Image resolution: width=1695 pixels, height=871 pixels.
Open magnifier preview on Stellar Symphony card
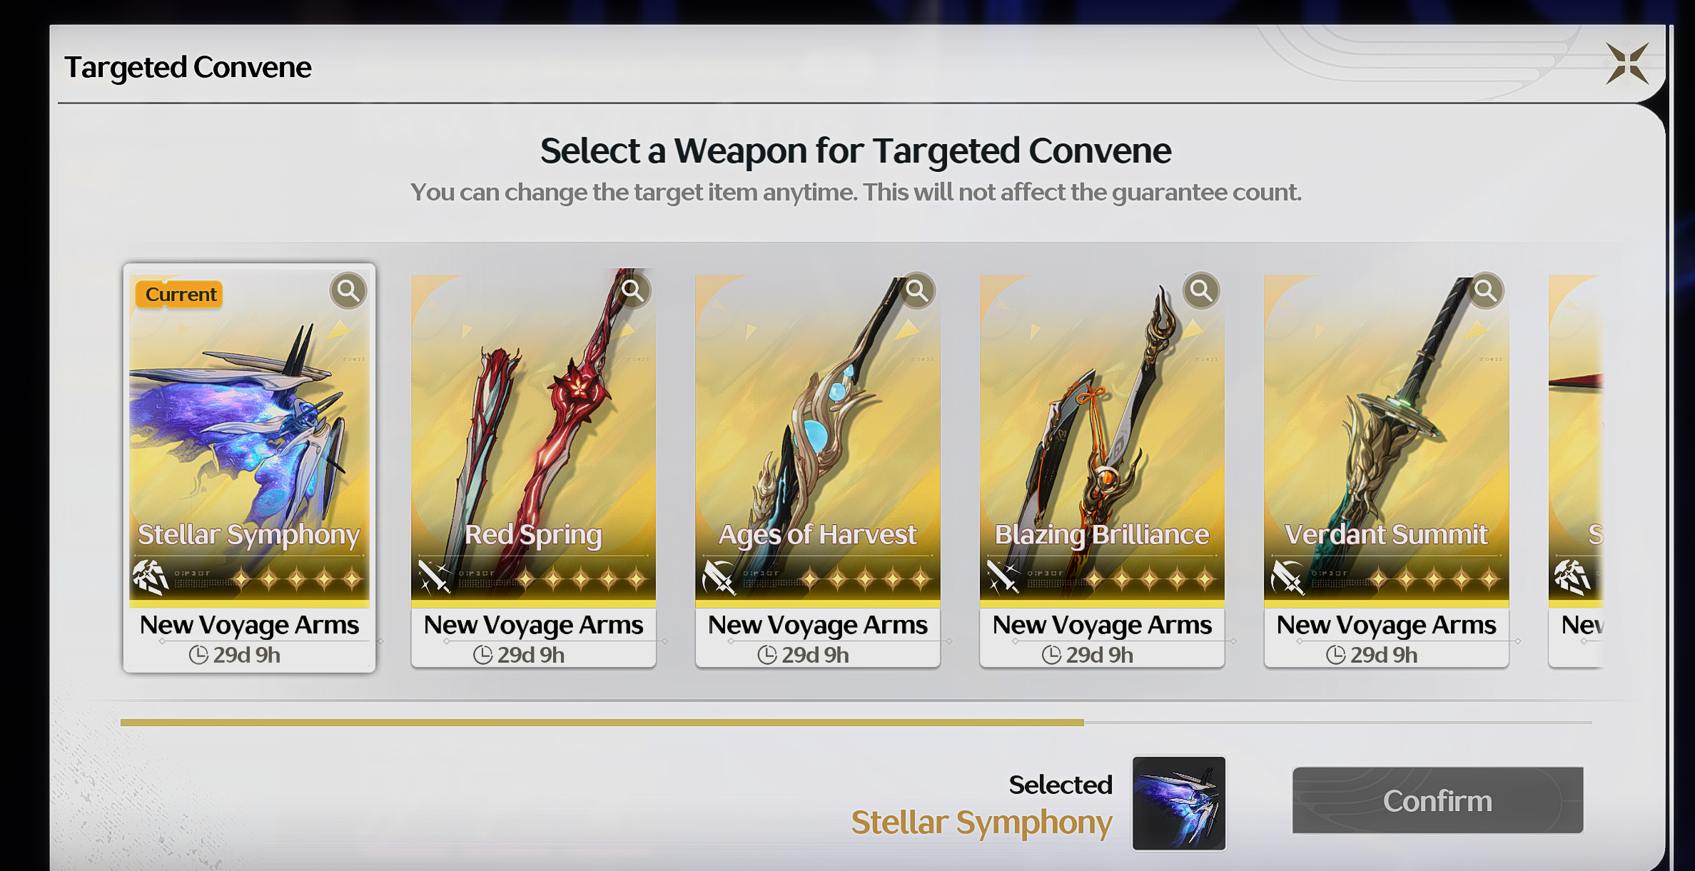coord(348,291)
